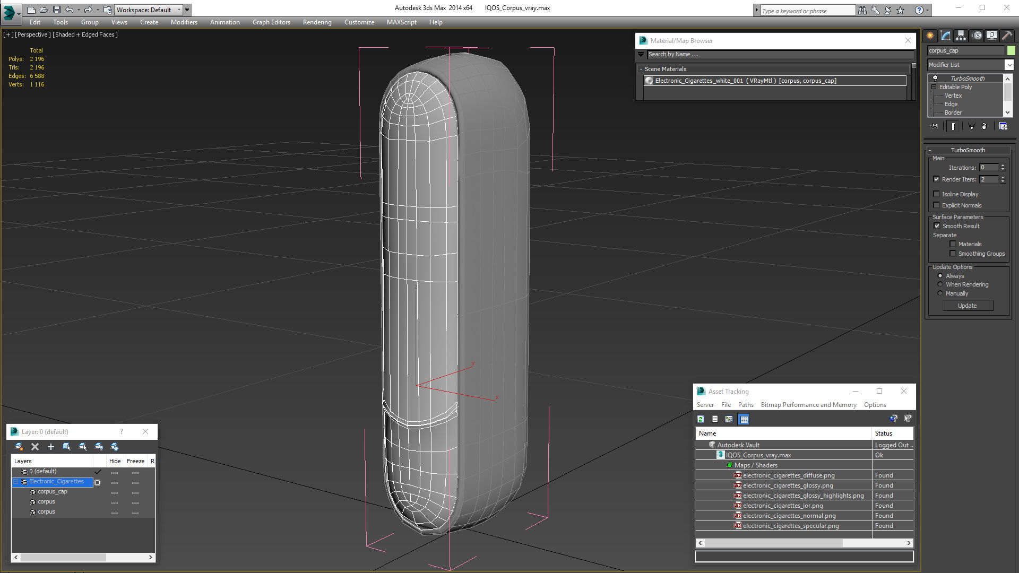1019x573 pixels.
Task: Click the Undo arrow in title bar
Action: (x=70, y=10)
